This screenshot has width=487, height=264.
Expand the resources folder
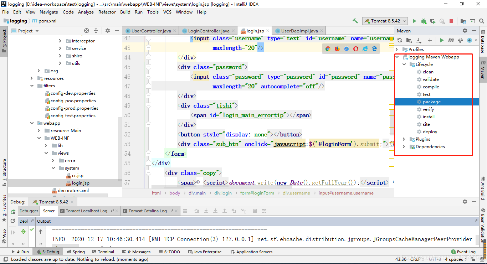[32, 78]
